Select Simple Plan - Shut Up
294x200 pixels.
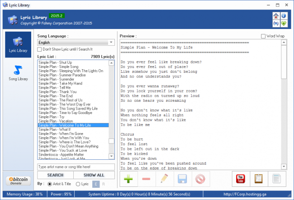(x=73, y=62)
